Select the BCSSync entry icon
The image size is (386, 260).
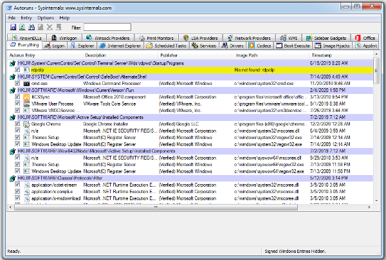[x=26, y=97]
